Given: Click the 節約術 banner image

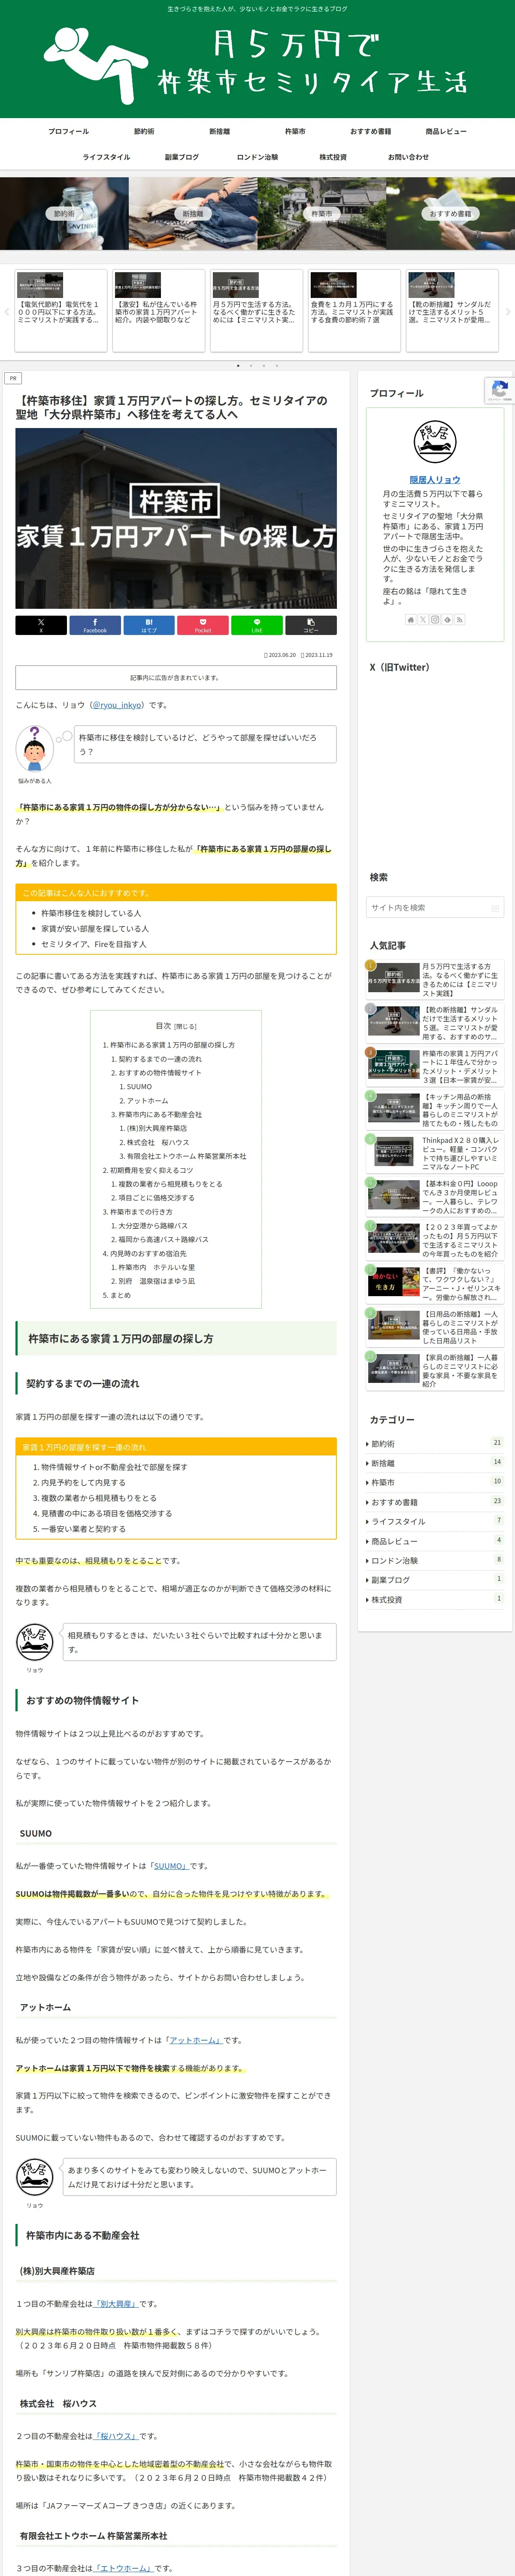Looking at the screenshot, I should tap(64, 213).
